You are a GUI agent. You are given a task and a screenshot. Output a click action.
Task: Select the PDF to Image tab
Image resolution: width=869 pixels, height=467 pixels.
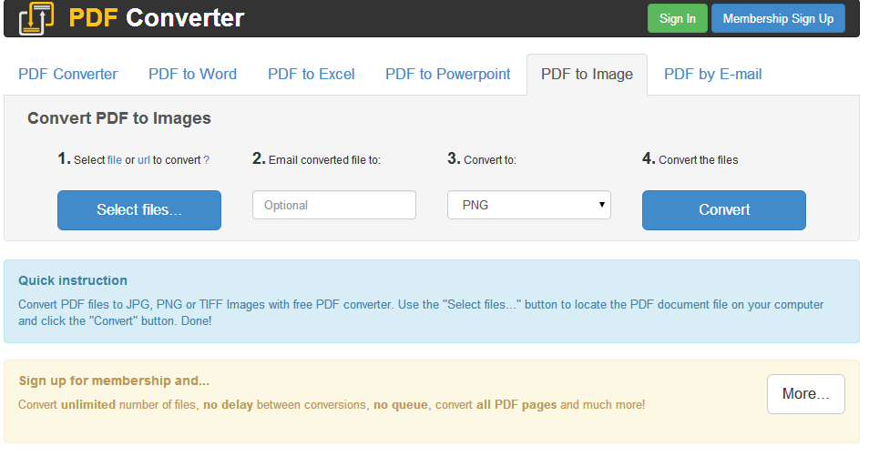pos(587,75)
